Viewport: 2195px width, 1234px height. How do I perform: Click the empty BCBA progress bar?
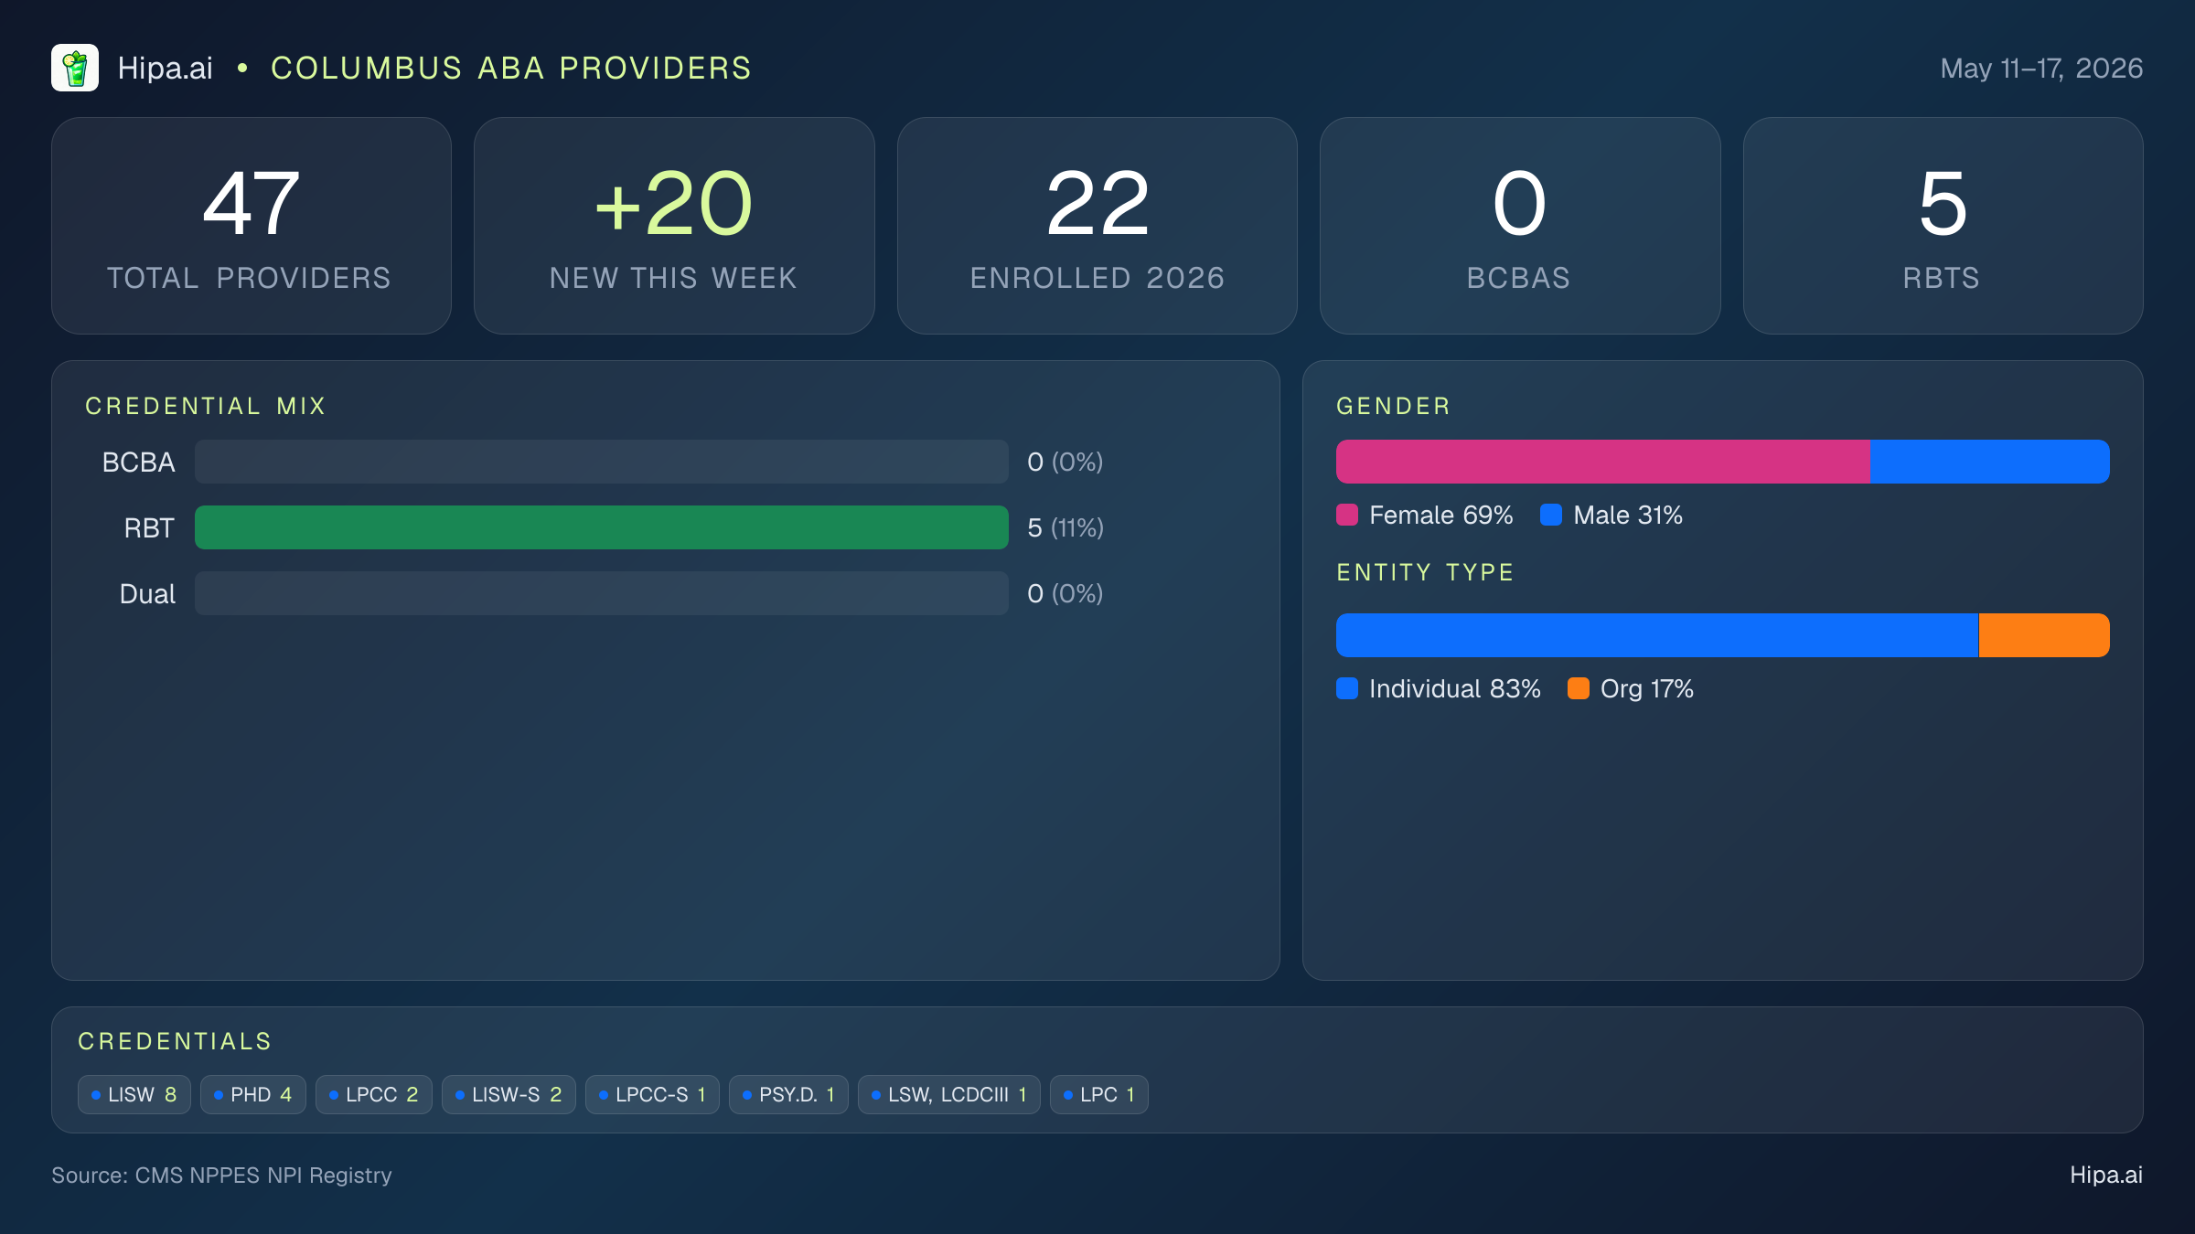click(602, 462)
